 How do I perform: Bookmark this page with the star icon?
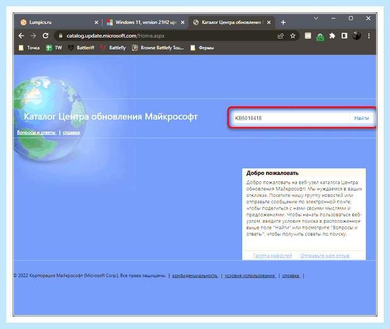[x=292, y=36]
